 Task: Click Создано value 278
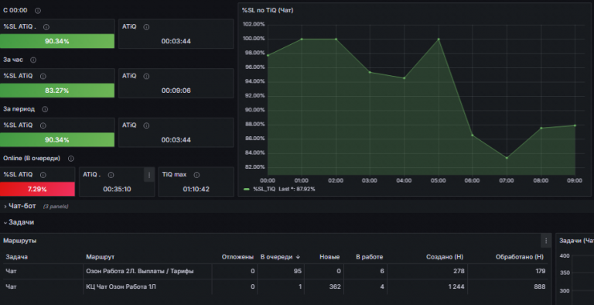tap(459, 271)
